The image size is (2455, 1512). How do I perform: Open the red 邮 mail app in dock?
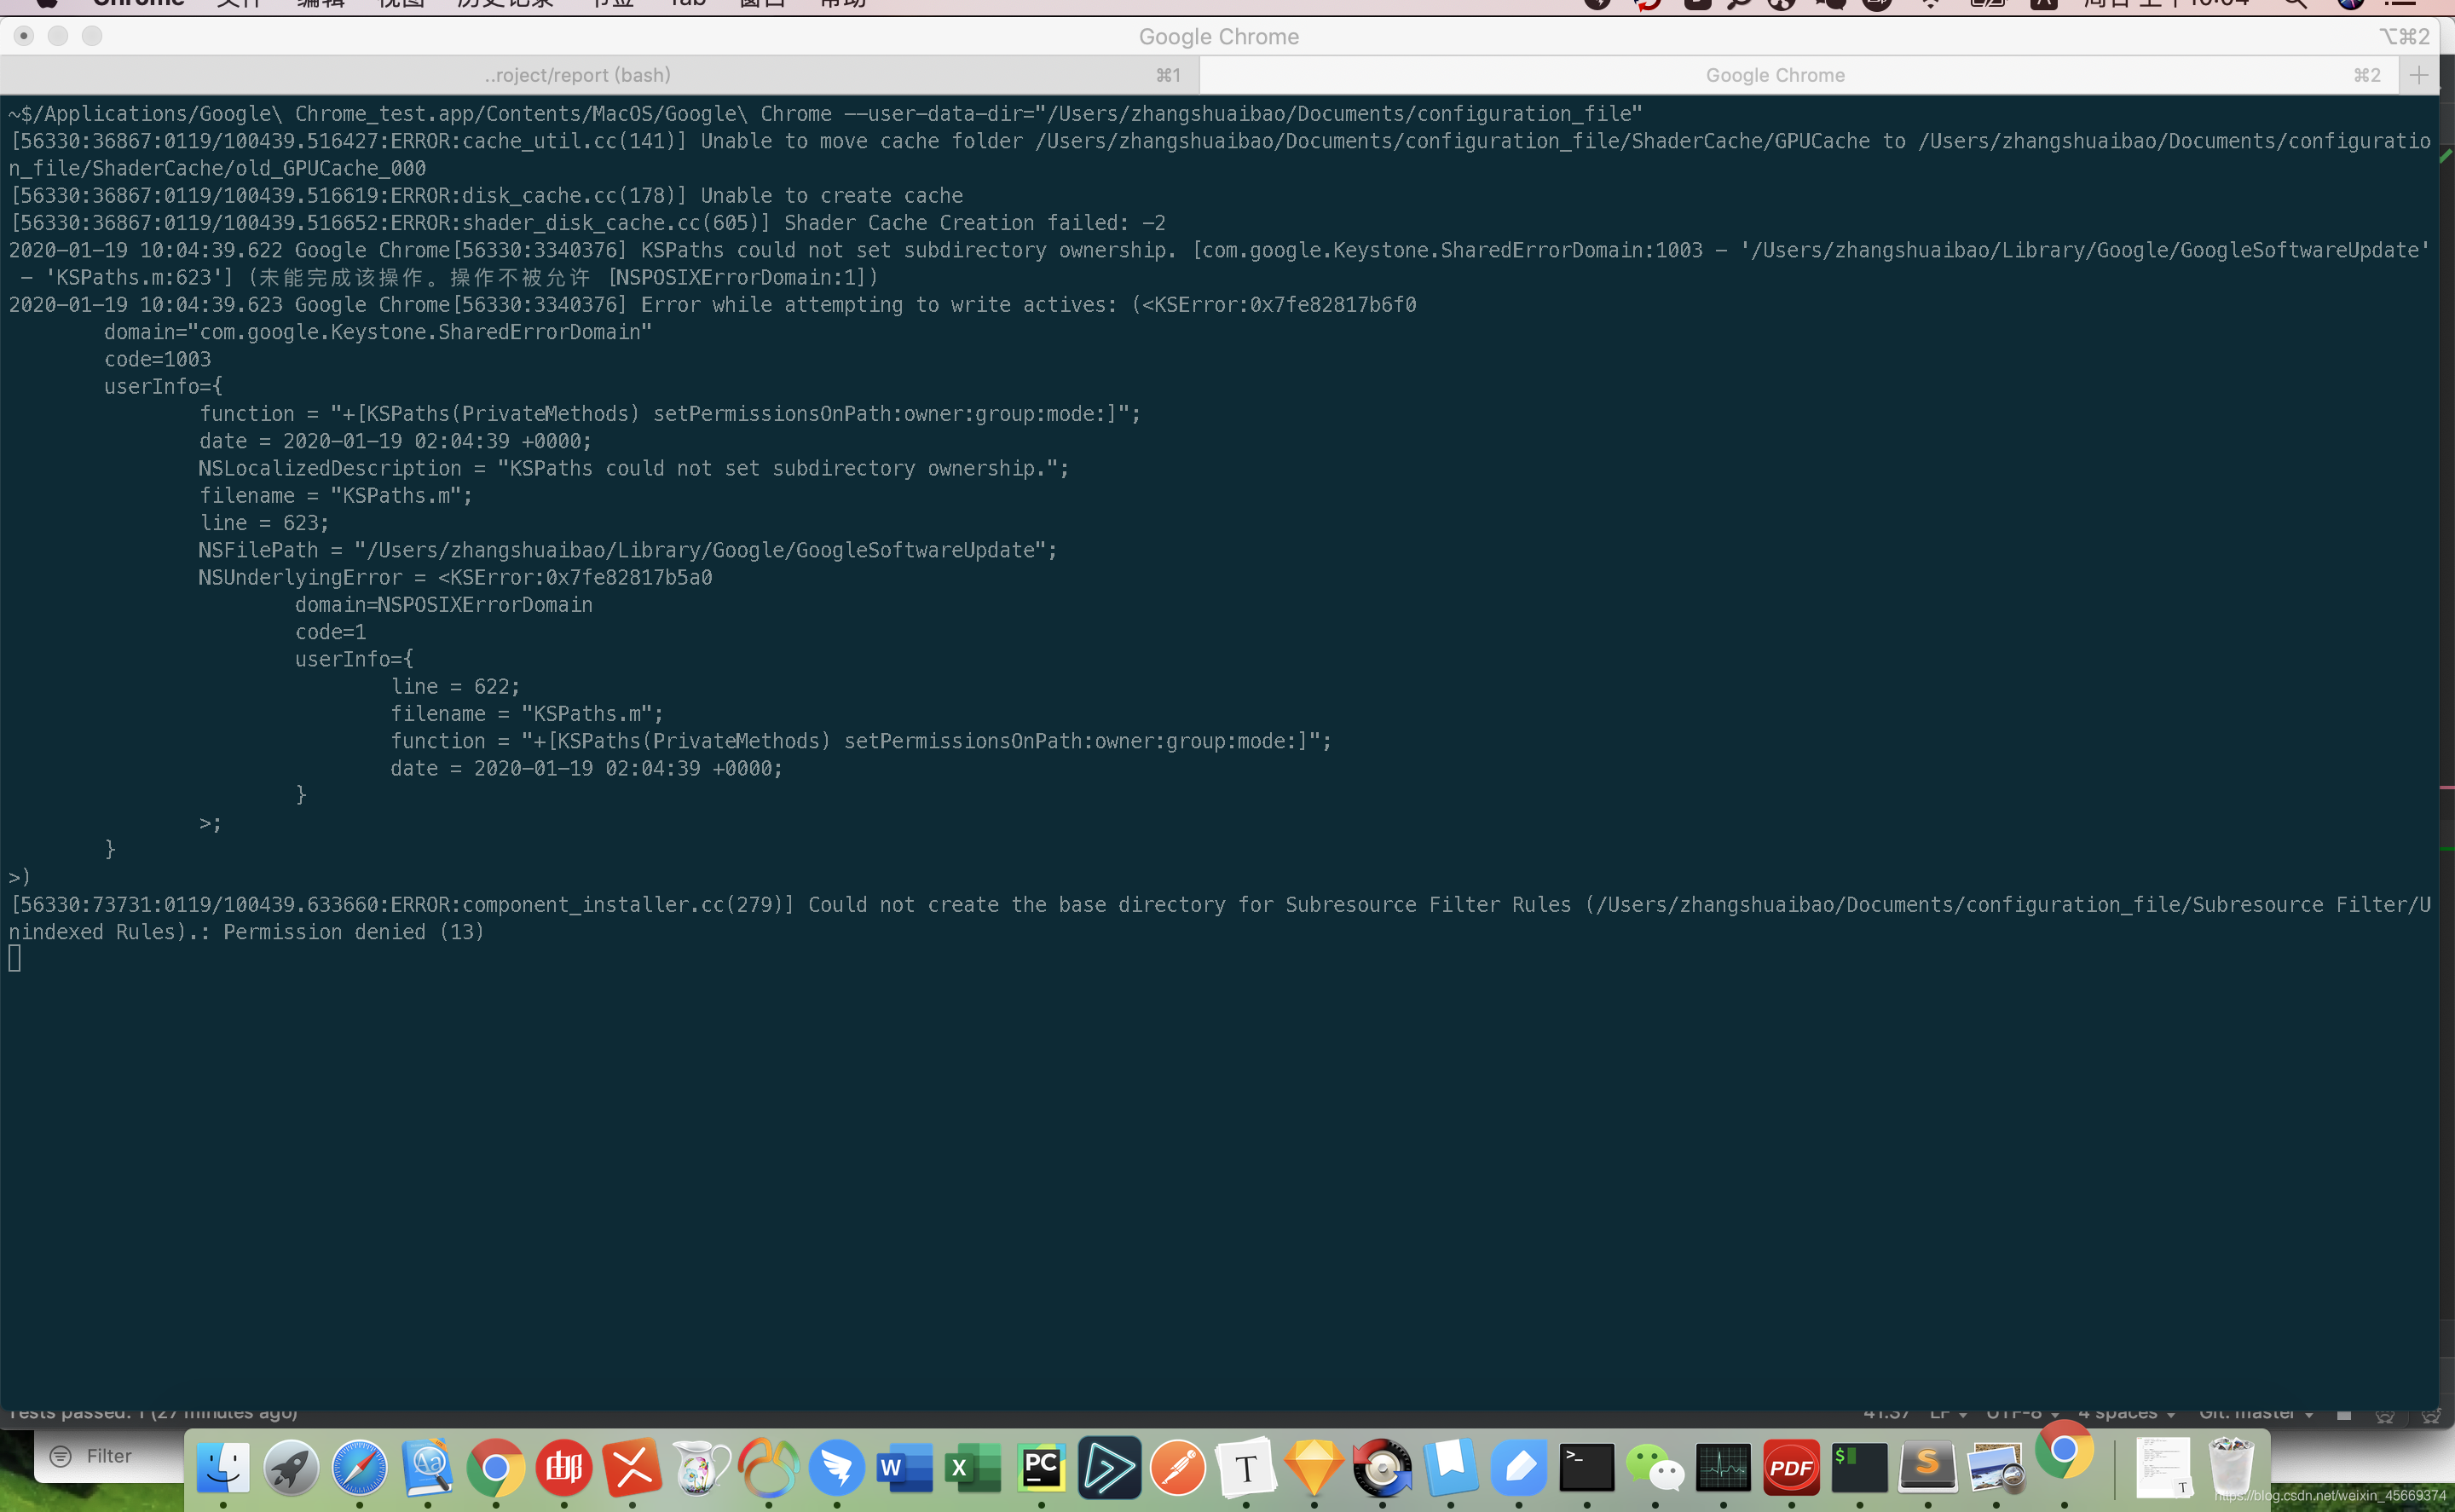564,1468
